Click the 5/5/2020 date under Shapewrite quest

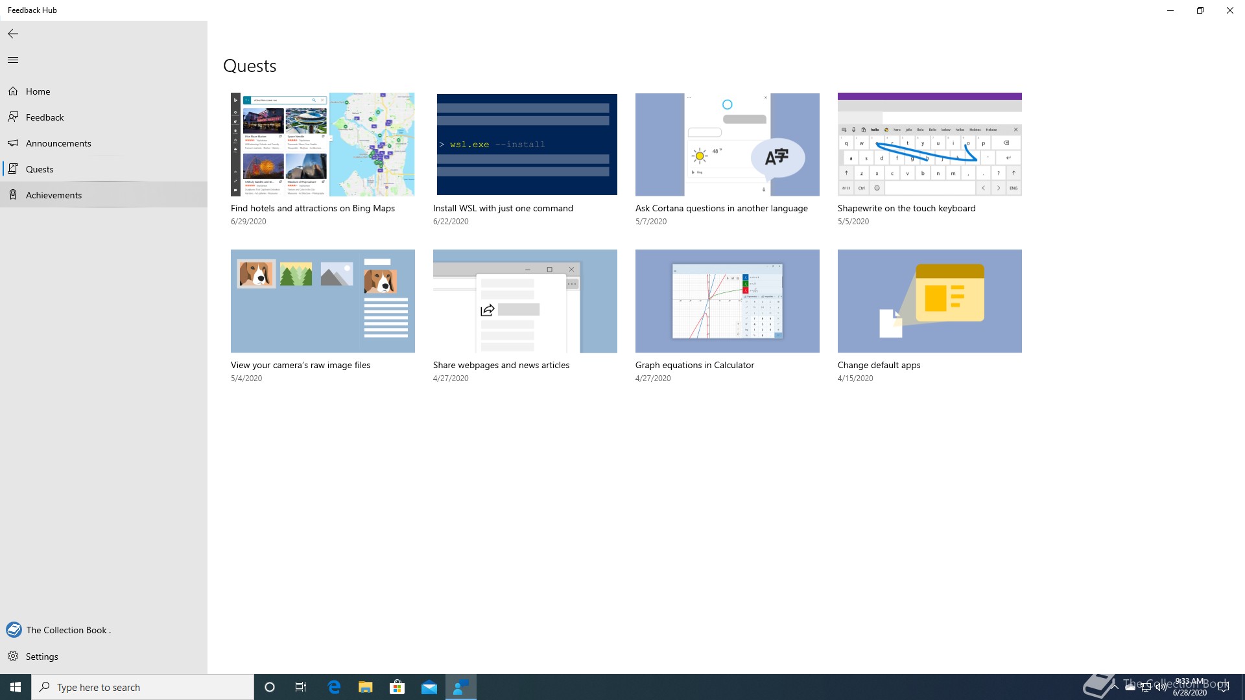tap(853, 222)
